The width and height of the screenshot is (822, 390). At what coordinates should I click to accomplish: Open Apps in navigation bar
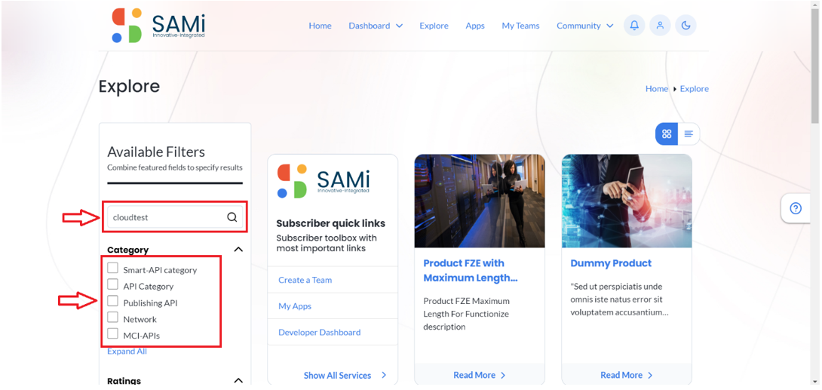click(x=475, y=26)
